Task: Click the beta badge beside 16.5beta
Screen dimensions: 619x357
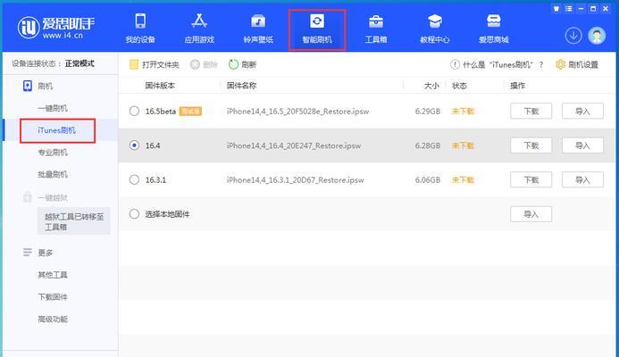Action: tap(190, 112)
